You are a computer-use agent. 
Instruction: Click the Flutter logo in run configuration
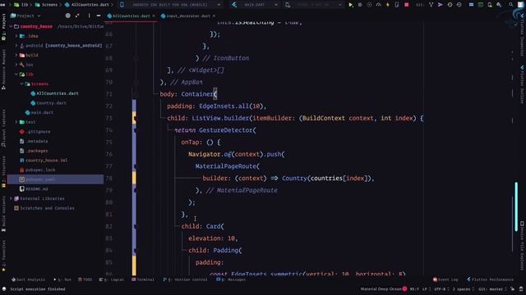tap(234, 5)
